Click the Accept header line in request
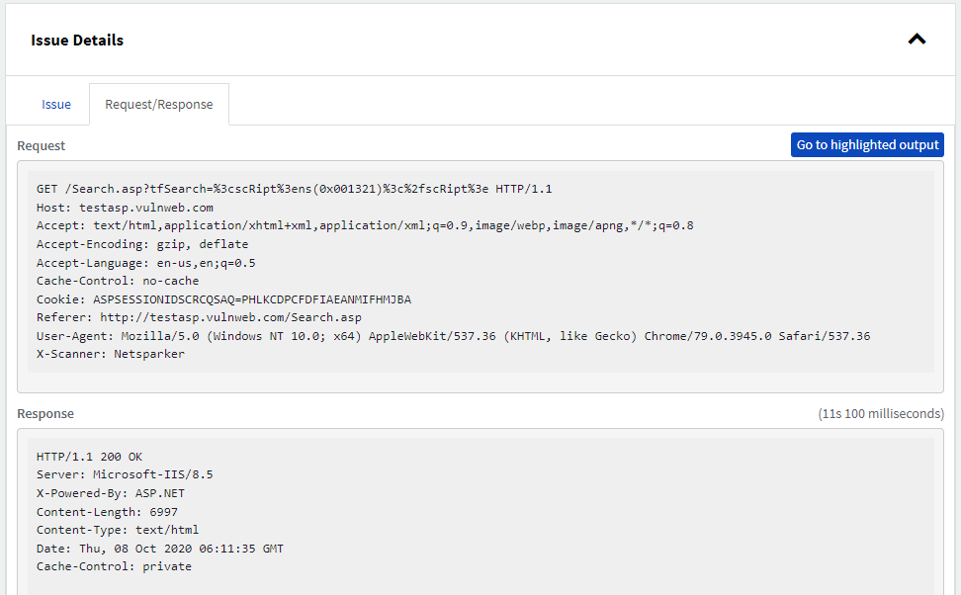Image resolution: width=961 pixels, height=595 pixels. (364, 225)
